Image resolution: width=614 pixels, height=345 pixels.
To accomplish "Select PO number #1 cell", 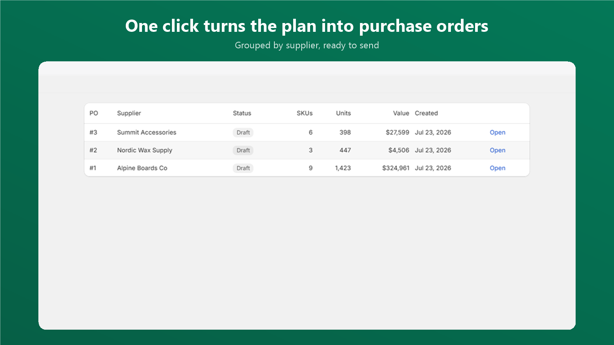I will coord(93,168).
